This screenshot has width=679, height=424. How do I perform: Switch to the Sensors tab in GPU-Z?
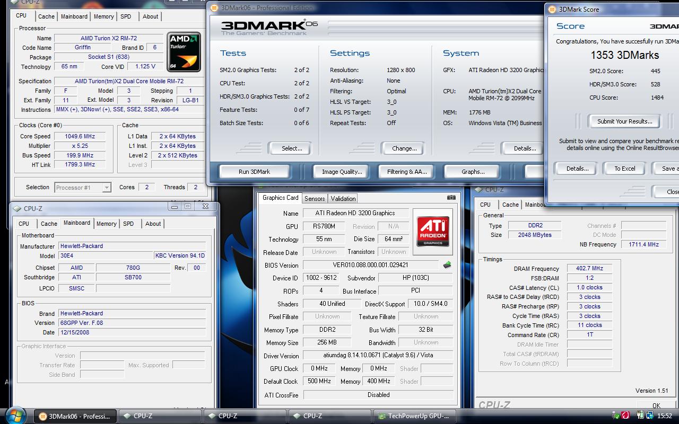click(315, 198)
